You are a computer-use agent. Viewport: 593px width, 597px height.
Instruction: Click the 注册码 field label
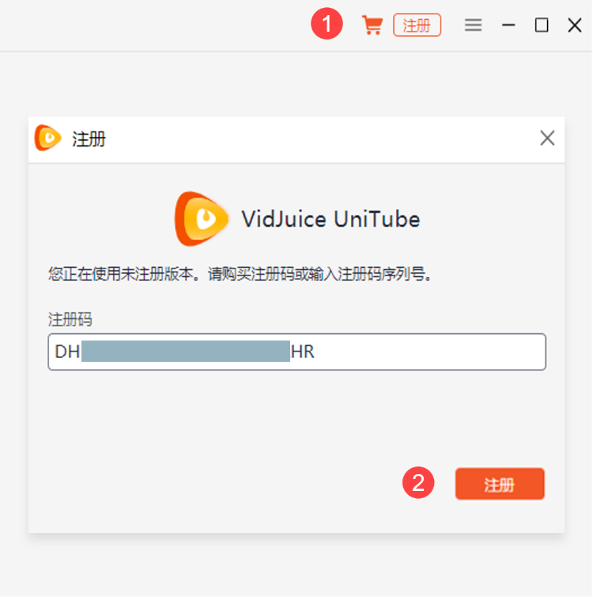(70, 319)
